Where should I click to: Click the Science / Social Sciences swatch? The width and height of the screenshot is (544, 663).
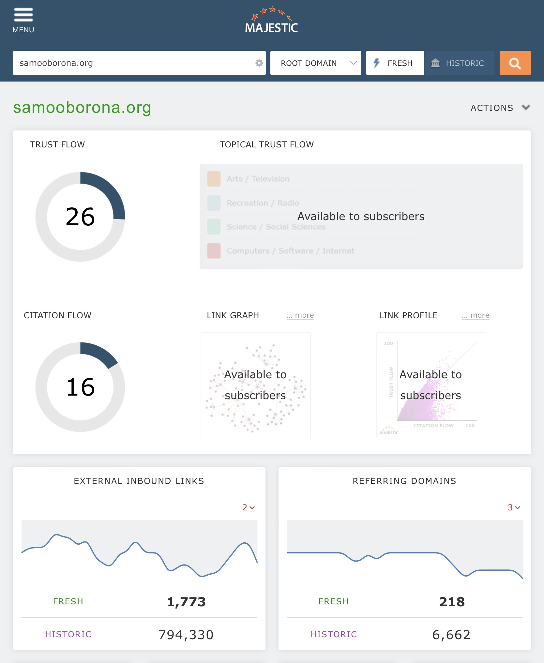tap(214, 227)
